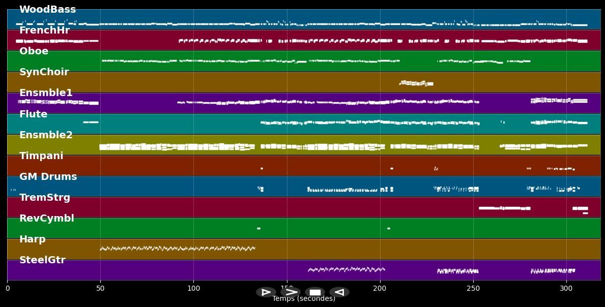Pick the Ensmble2 track label
The width and height of the screenshot is (605, 307).
(x=46, y=135)
